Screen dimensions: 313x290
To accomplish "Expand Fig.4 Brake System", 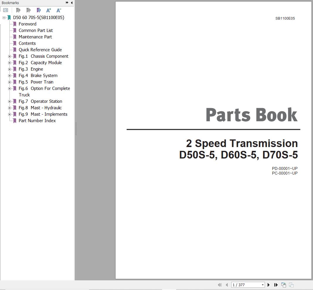I will coord(9,76).
